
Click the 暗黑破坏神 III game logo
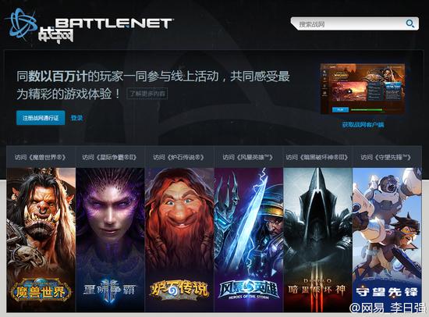(317, 289)
